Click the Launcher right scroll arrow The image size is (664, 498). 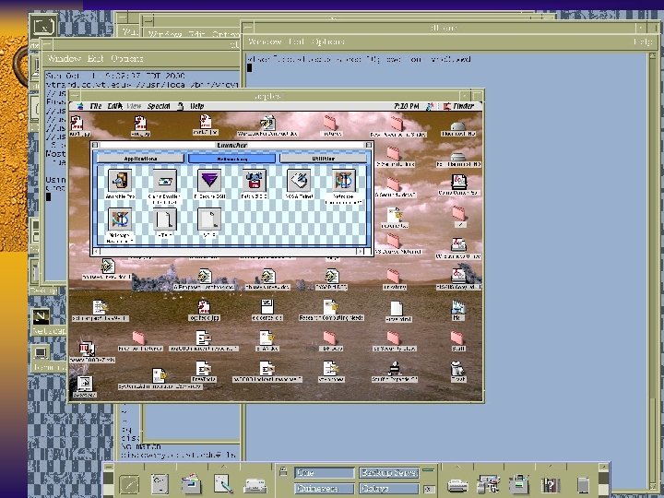tap(360, 252)
